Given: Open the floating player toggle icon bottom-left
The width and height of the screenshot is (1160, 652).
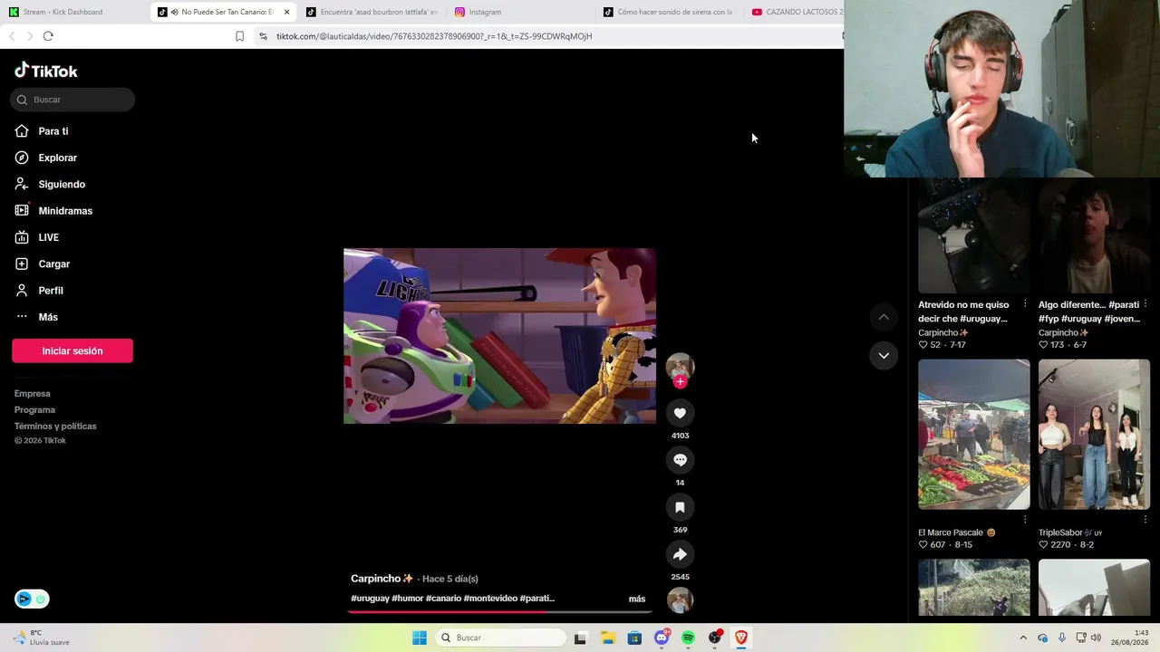Looking at the screenshot, I should tap(32, 599).
